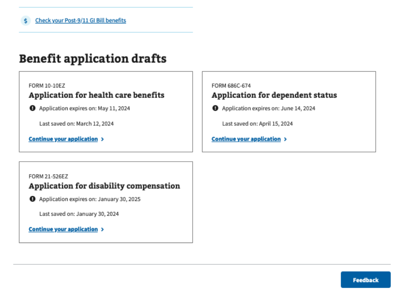The height and width of the screenshot is (297, 406).
Task: Open Check your Post-9/11 GI Bill benefits
Action: (80, 20)
